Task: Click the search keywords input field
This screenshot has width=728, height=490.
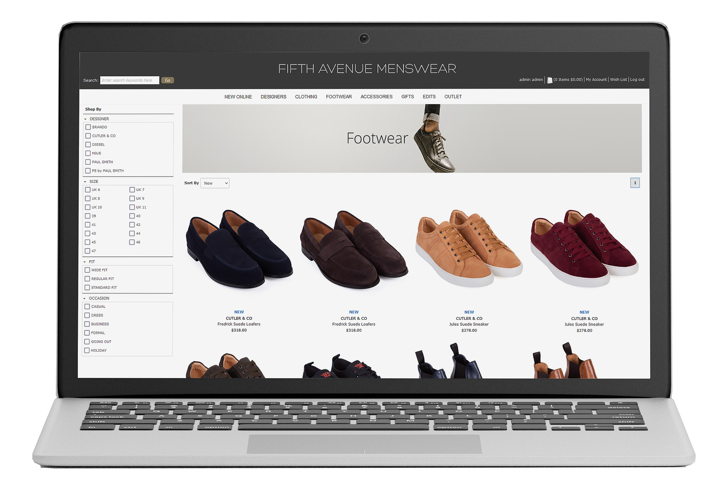Action: tap(130, 80)
